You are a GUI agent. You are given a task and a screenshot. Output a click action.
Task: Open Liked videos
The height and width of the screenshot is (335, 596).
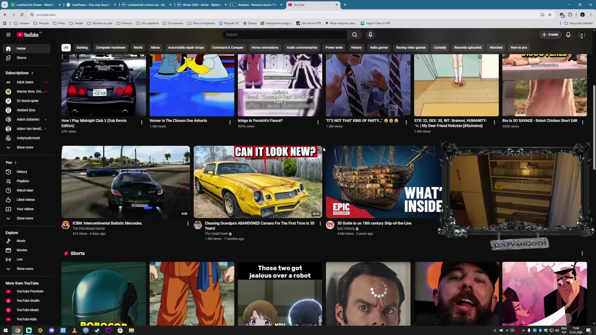tap(27, 200)
